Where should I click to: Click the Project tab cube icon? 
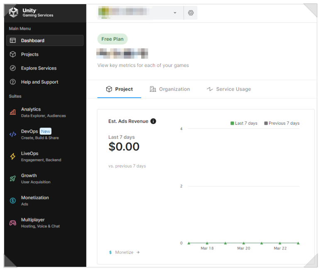point(109,89)
